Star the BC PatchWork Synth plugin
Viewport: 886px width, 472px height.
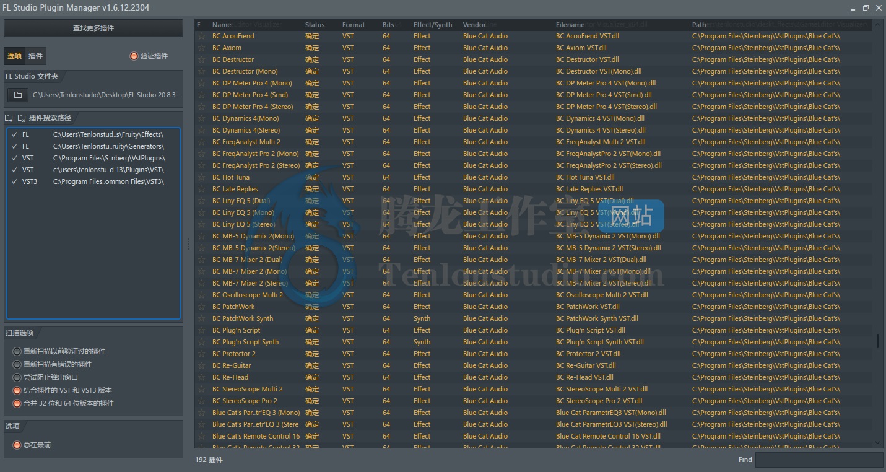[x=201, y=318]
